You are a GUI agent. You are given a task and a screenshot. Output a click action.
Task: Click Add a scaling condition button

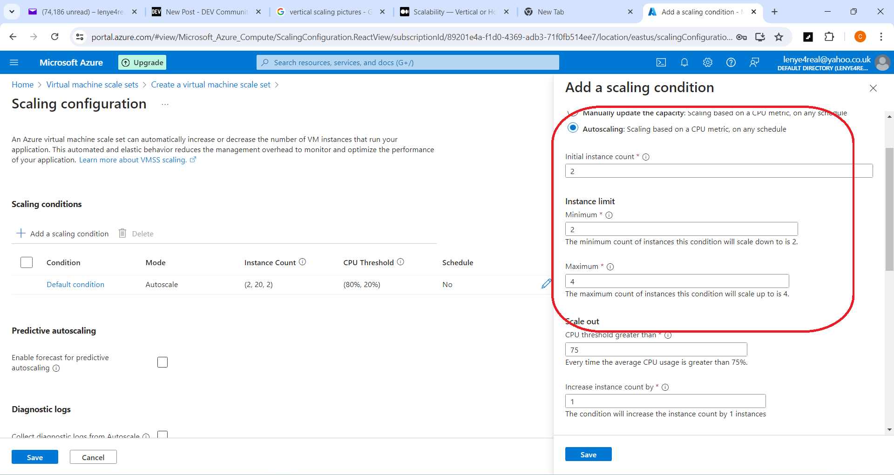click(x=62, y=234)
